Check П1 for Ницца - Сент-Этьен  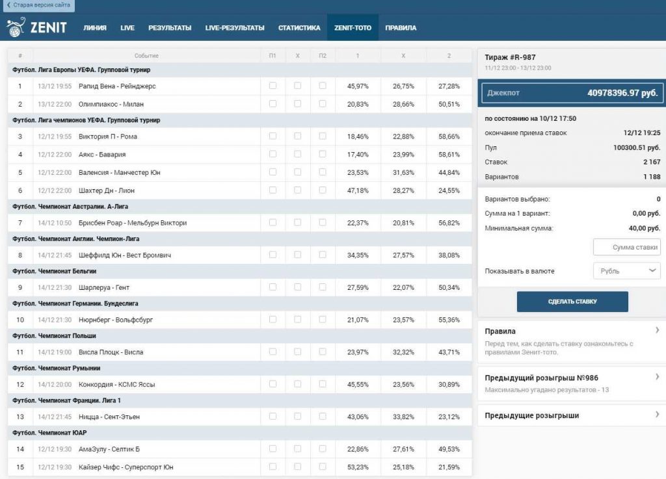(x=273, y=417)
